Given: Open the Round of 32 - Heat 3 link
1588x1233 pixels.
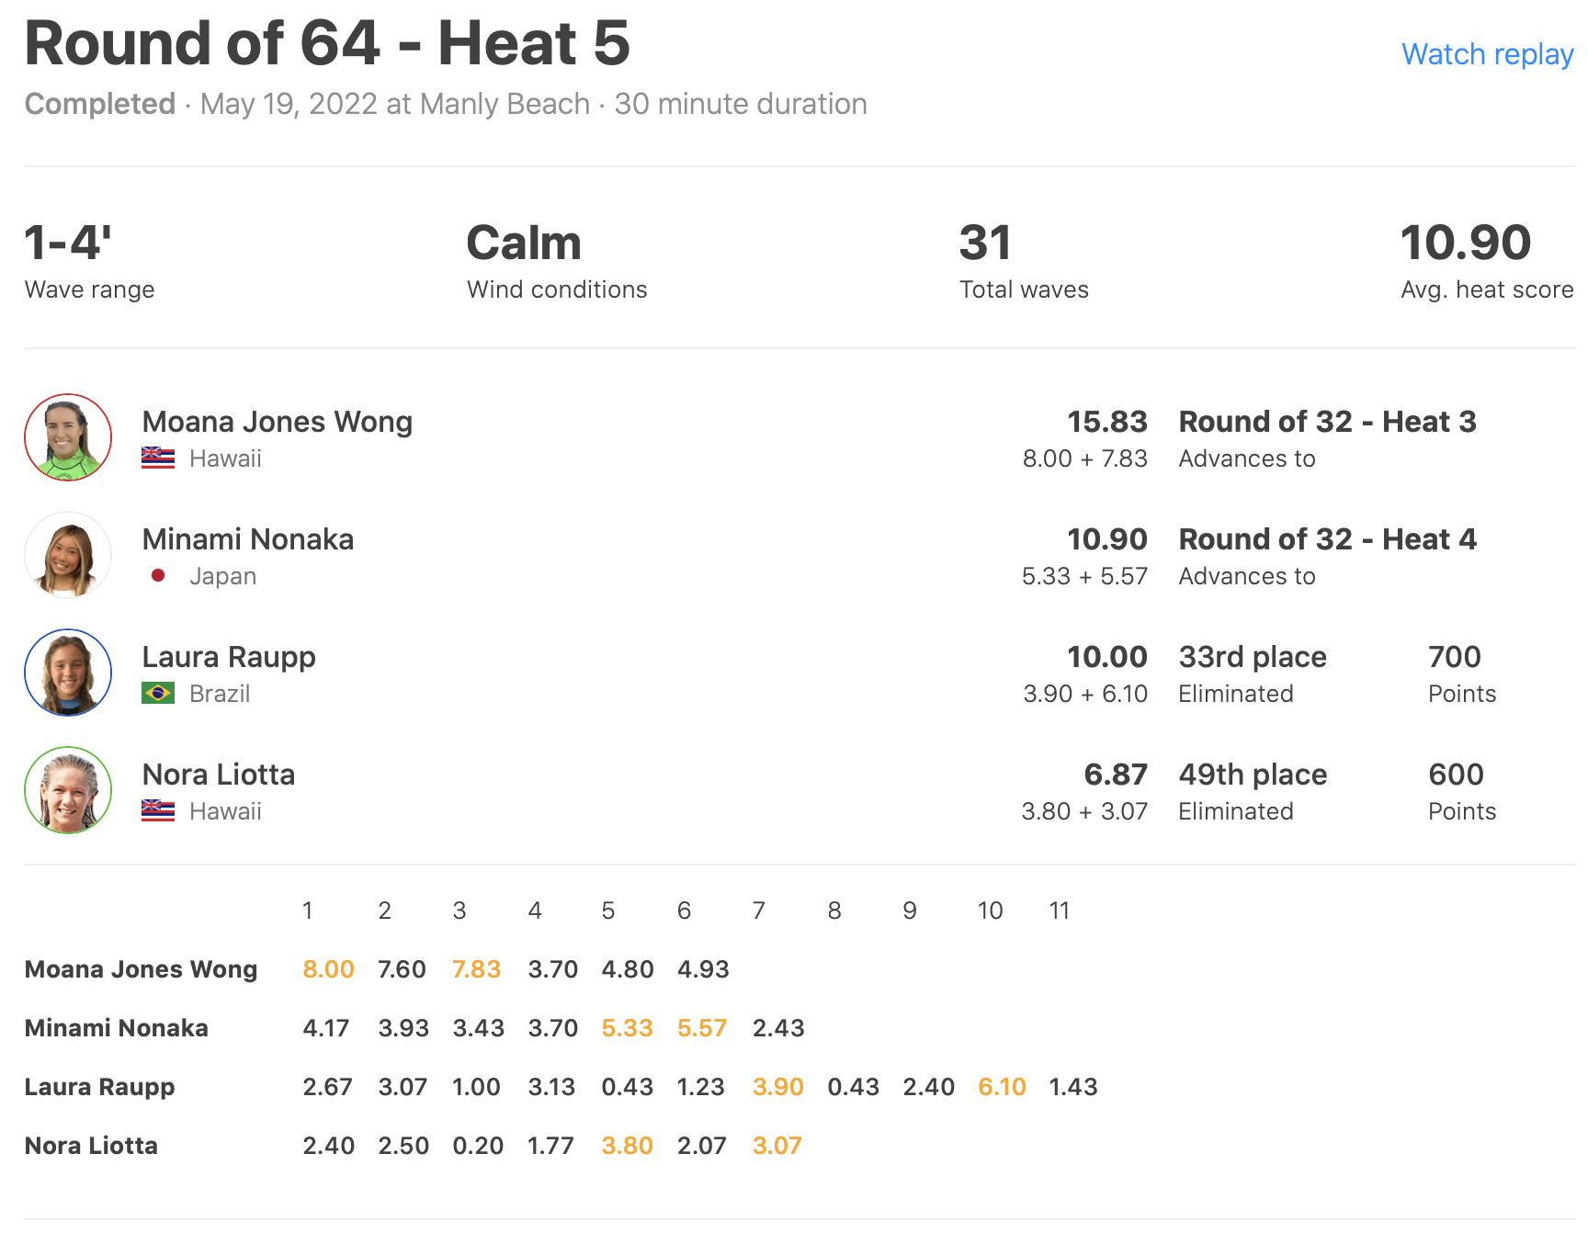Looking at the screenshot, I should [x=1327, y=422].
